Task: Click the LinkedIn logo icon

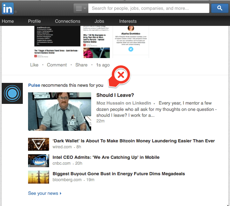Action: point(8,8)
